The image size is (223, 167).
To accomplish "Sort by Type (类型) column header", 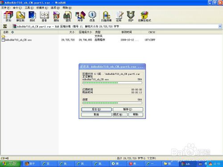I will (106, 32).
